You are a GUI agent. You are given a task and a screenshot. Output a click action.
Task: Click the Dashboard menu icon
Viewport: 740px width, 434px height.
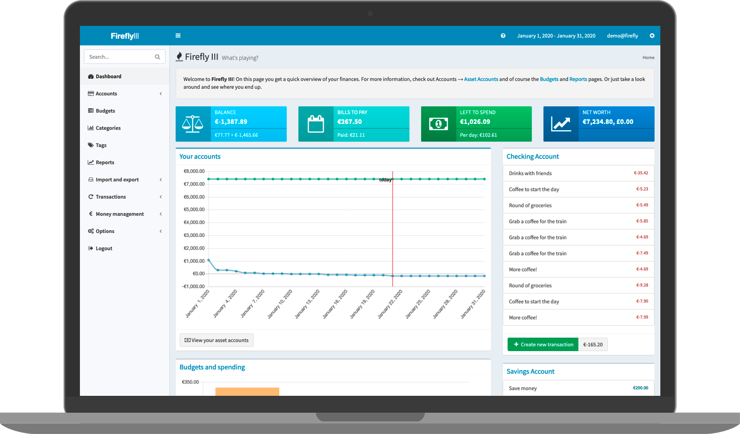(91, 76)
